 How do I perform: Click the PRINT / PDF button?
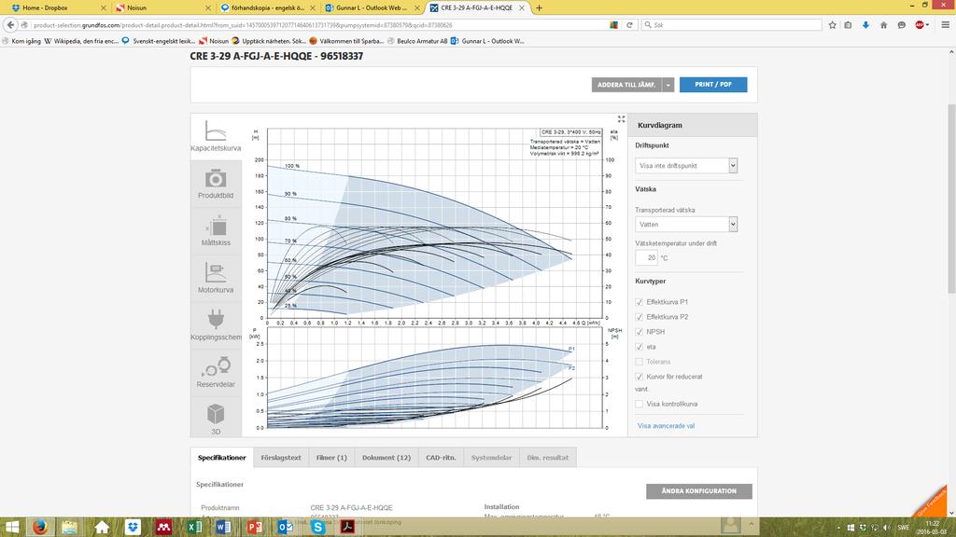[x=713, y=85]
